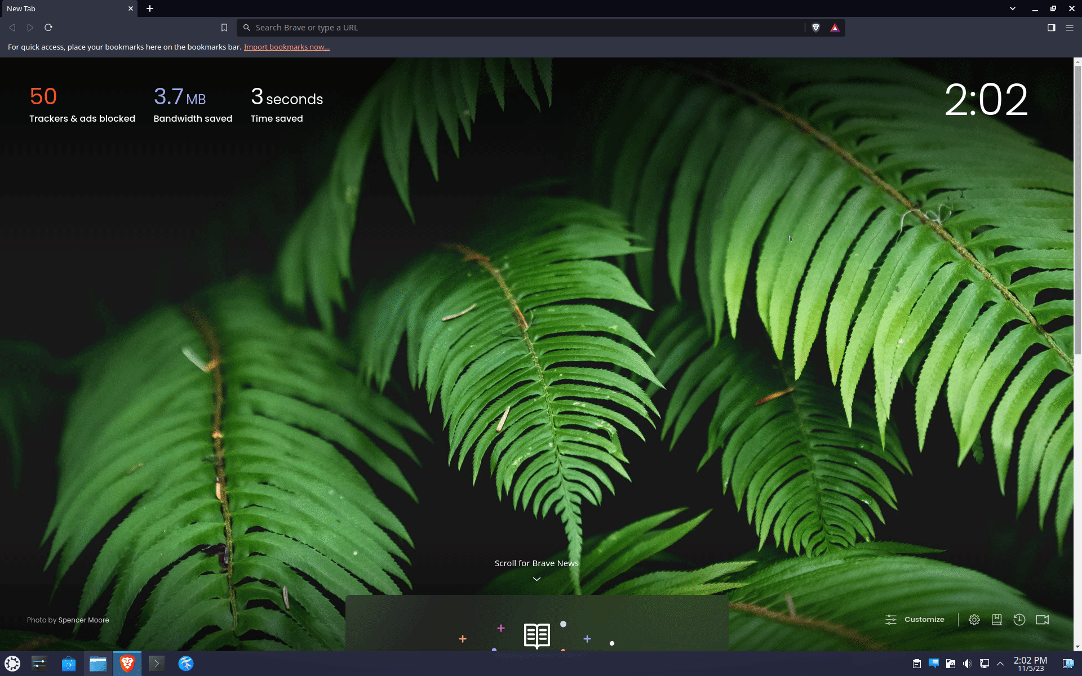Reload the current page
The height and width of the screenshot is (676, 1082).
48,28
